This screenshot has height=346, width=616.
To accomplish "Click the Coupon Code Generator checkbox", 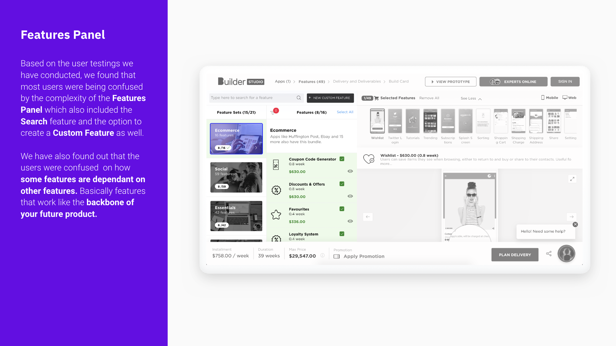I will [342, 159].
